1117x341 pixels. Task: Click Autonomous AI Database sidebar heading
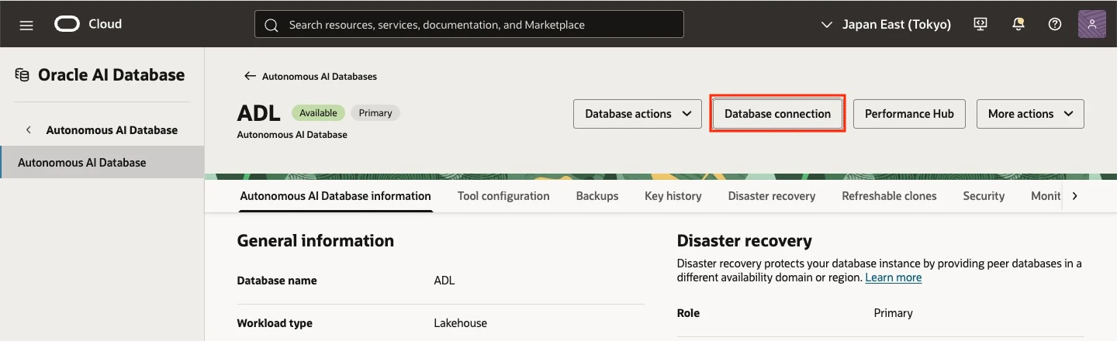point(112,130)
